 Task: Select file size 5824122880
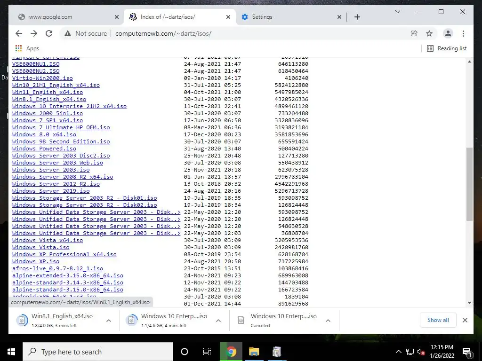click(291, 85)
